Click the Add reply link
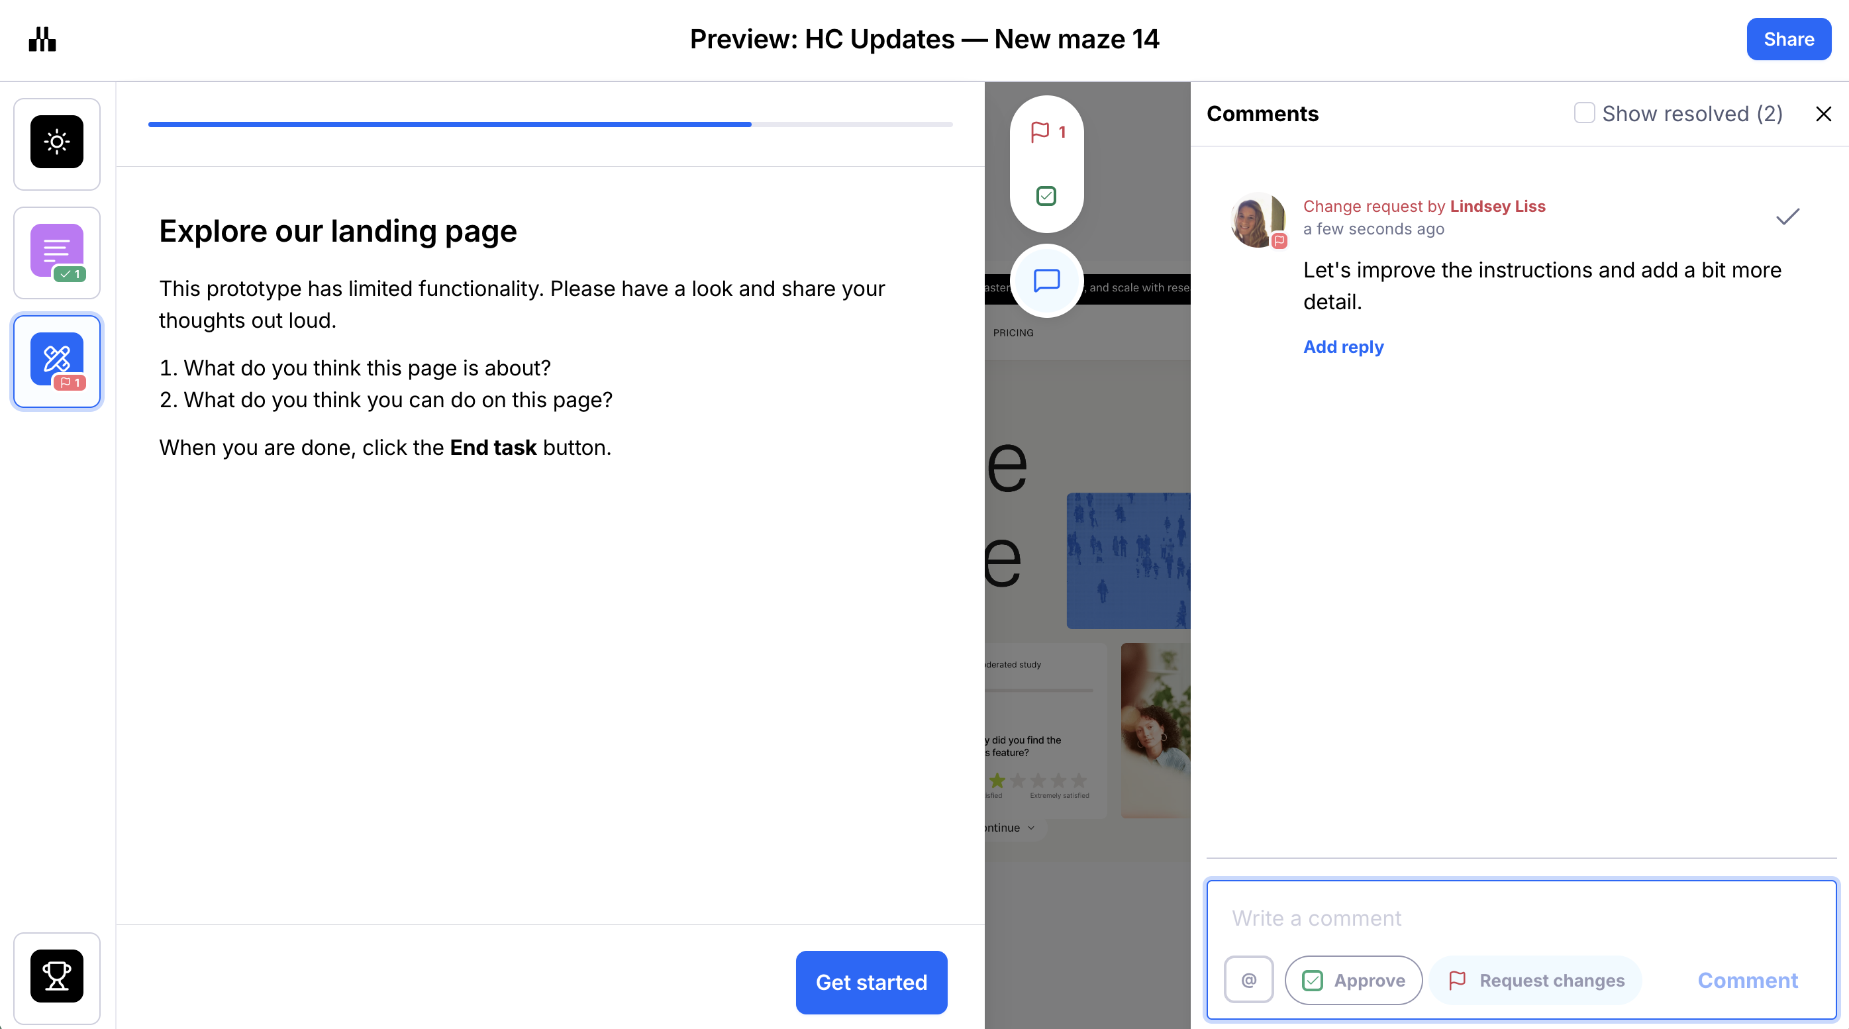Screen dimensions: 1849x1029 (1343, 346)
